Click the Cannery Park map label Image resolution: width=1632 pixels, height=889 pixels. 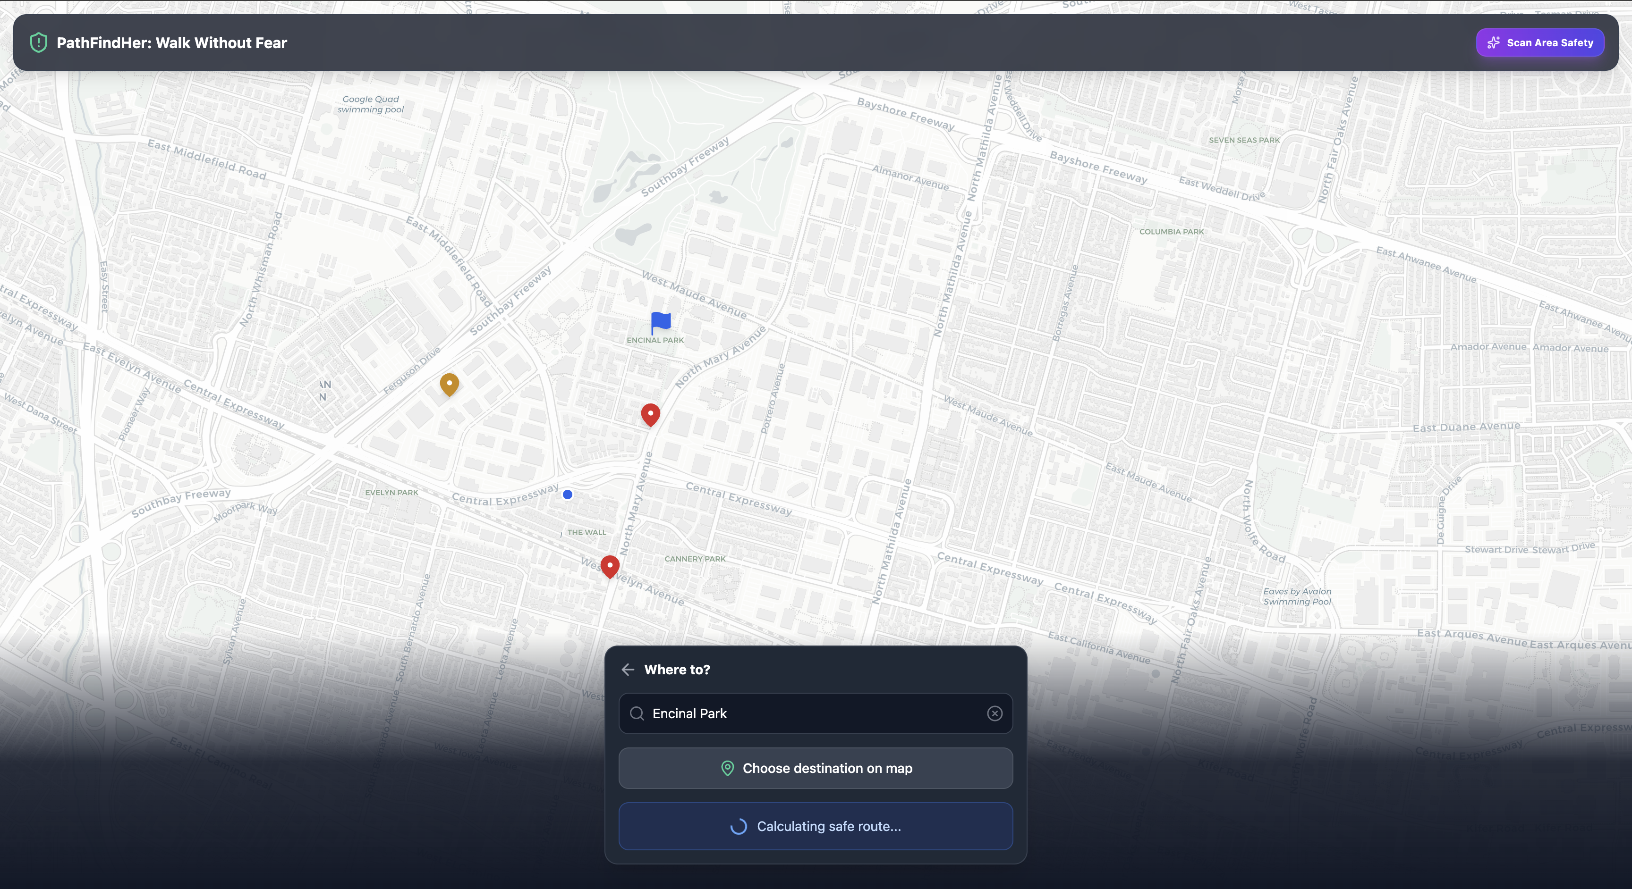click(695, 559)
